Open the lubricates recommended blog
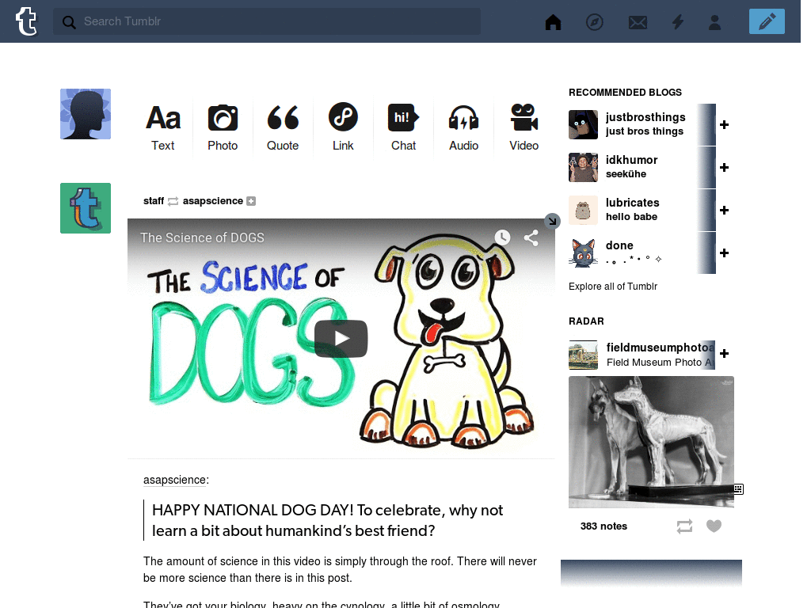Screen dimensions: 811x608 (633, 203)
